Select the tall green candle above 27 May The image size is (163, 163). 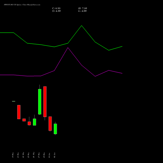click(40, 102)
